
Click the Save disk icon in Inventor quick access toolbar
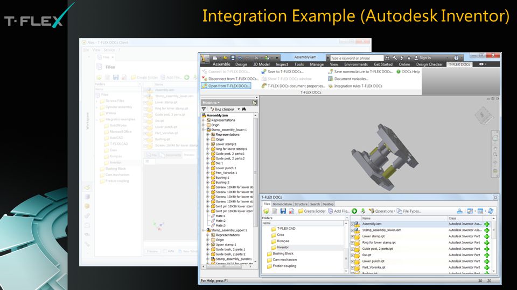[x=233, y=58]
